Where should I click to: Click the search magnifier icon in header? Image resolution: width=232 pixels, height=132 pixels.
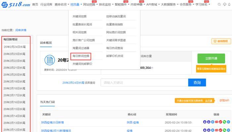point(219,4)
